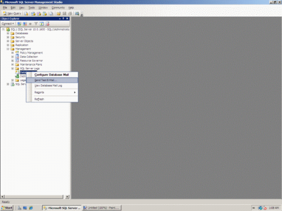Click the Windows Start button
The image size is (282, 211).
point(7,208)
